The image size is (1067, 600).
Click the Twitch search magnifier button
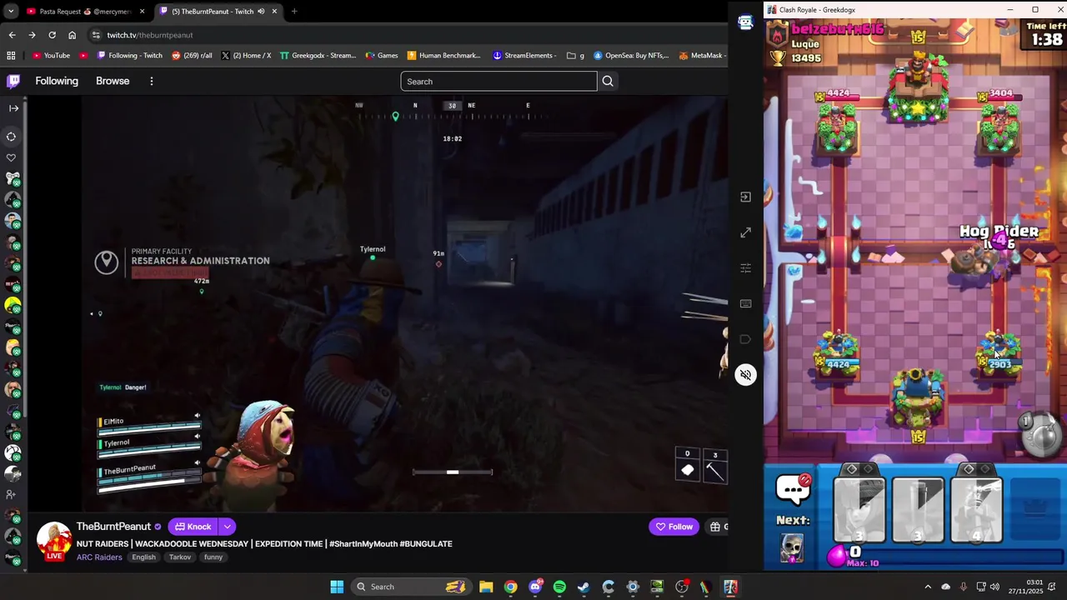tap(608, 81)
